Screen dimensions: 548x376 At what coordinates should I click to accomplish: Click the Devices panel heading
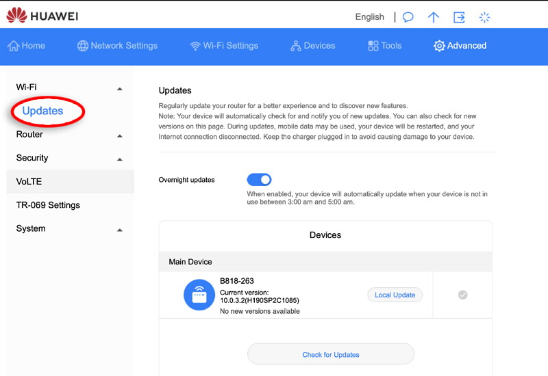tap(325, 234)
